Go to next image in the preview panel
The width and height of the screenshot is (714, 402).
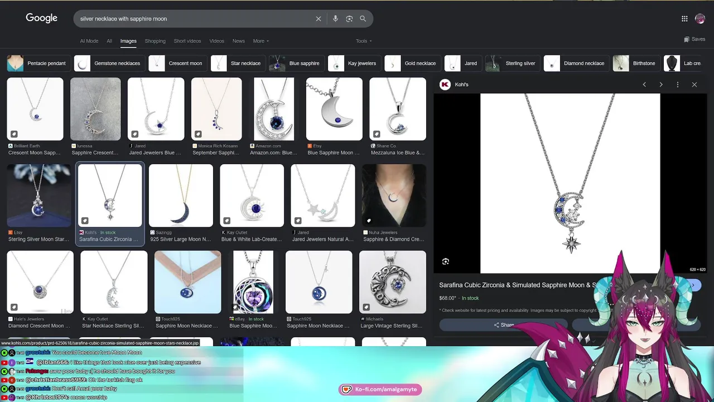(x=661, y=84)
